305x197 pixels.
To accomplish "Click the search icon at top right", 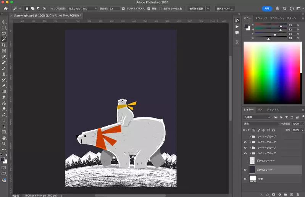I will [x=285, y=8].
